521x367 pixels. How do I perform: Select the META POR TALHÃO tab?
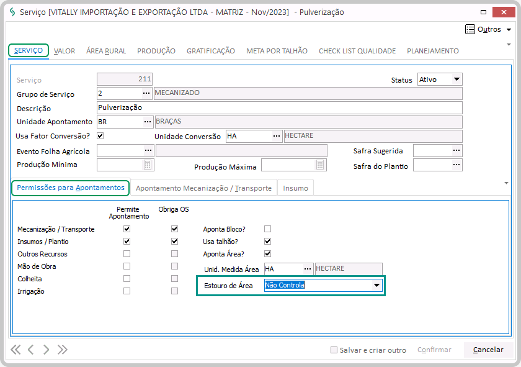coord(277,51)
